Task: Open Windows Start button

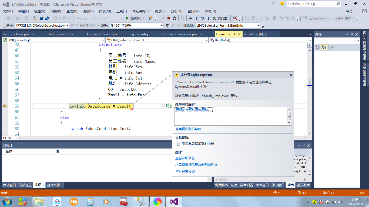Action: click(7, 201)
